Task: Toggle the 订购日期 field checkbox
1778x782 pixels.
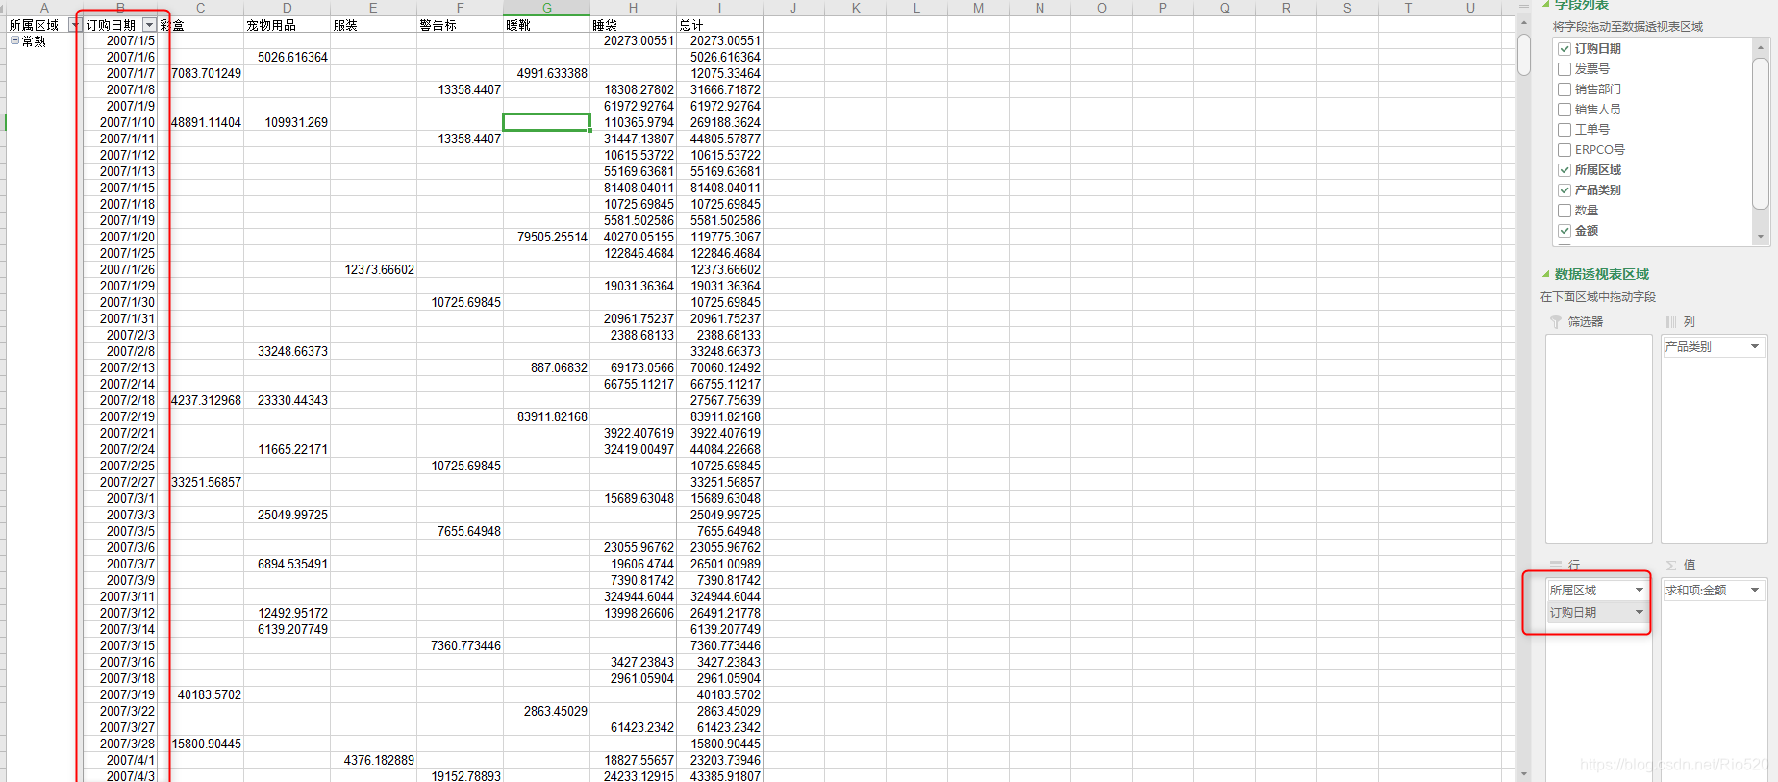Action: point(1565,49)
